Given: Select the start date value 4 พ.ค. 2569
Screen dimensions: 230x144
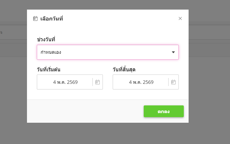Looking at the screenshot, I should click(x=65, y=82).
